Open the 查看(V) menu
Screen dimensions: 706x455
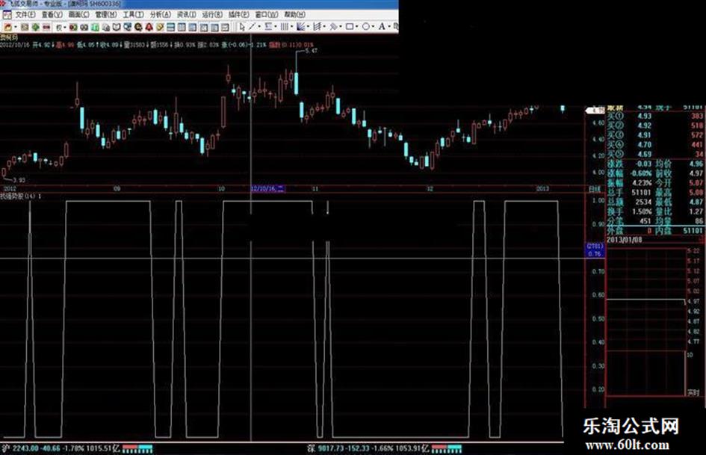click(52, 15)
